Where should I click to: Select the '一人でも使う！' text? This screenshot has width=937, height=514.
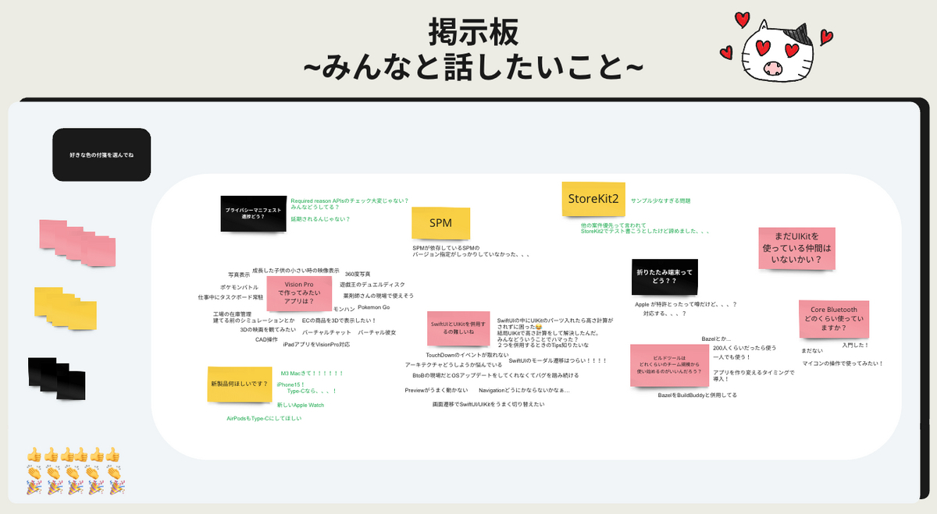732,357
